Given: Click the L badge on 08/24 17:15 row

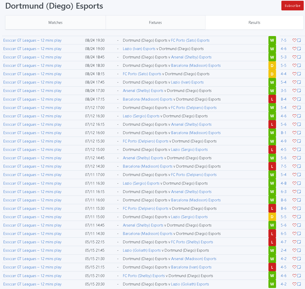Looking at the screenshot, I should (x=272, y=99).
